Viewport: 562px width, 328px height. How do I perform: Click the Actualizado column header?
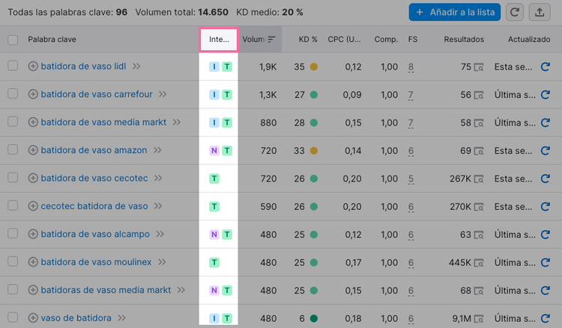(529, 40)
